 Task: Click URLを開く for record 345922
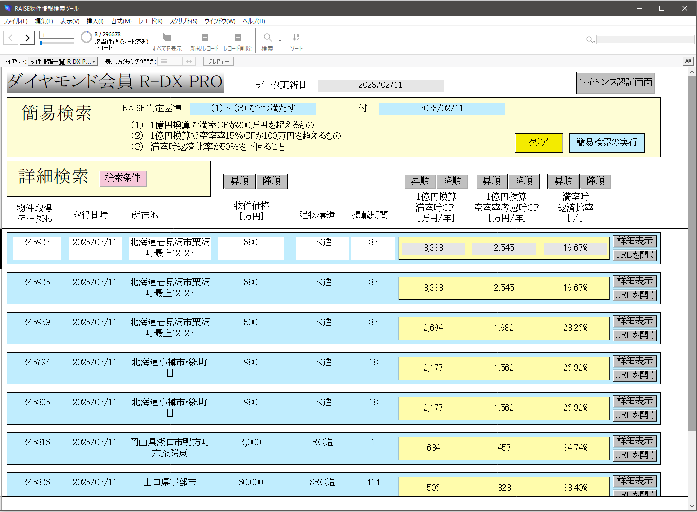pos(635,255)
